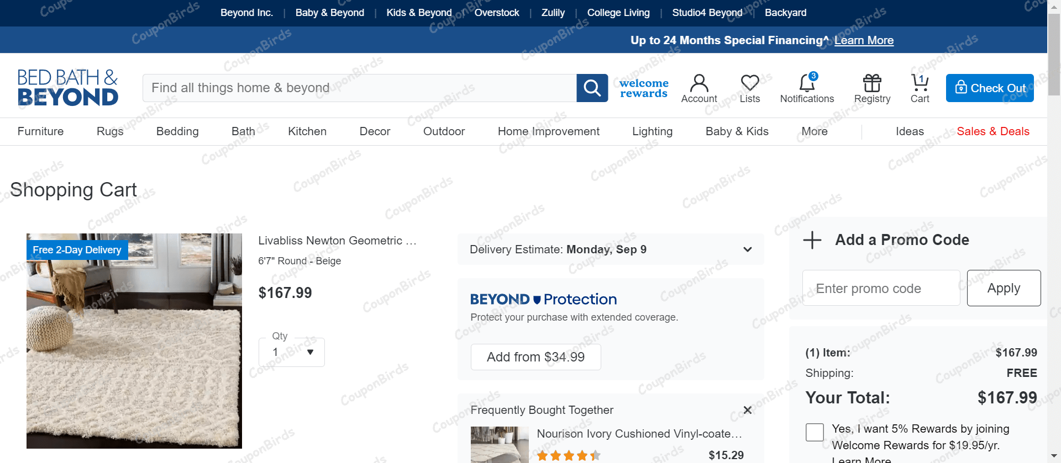1061x463 pixels.
Task: Click the welcome rewards logo
Action: pyautogui.click(x=644, y=88)
